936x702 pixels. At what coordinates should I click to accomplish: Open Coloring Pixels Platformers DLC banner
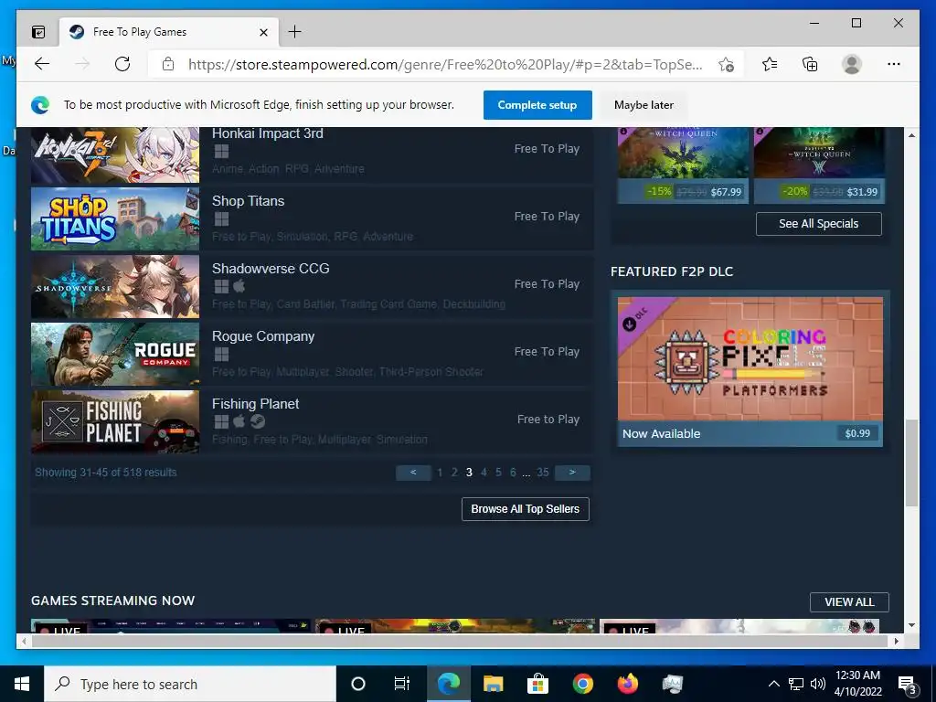point(750,358)
